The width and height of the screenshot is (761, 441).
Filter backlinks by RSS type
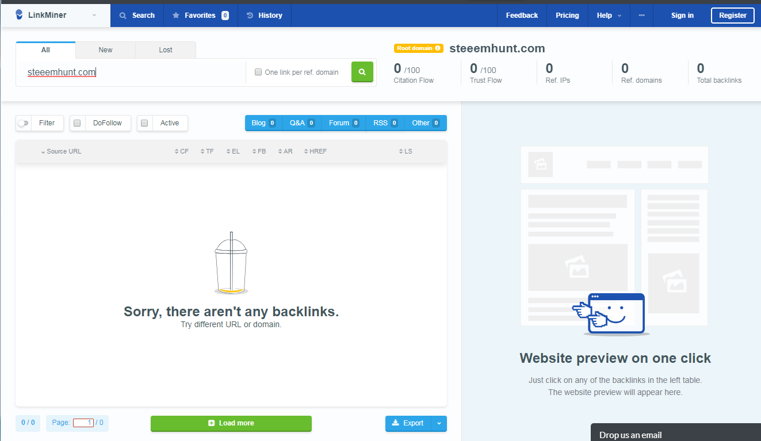pos(385,123)
